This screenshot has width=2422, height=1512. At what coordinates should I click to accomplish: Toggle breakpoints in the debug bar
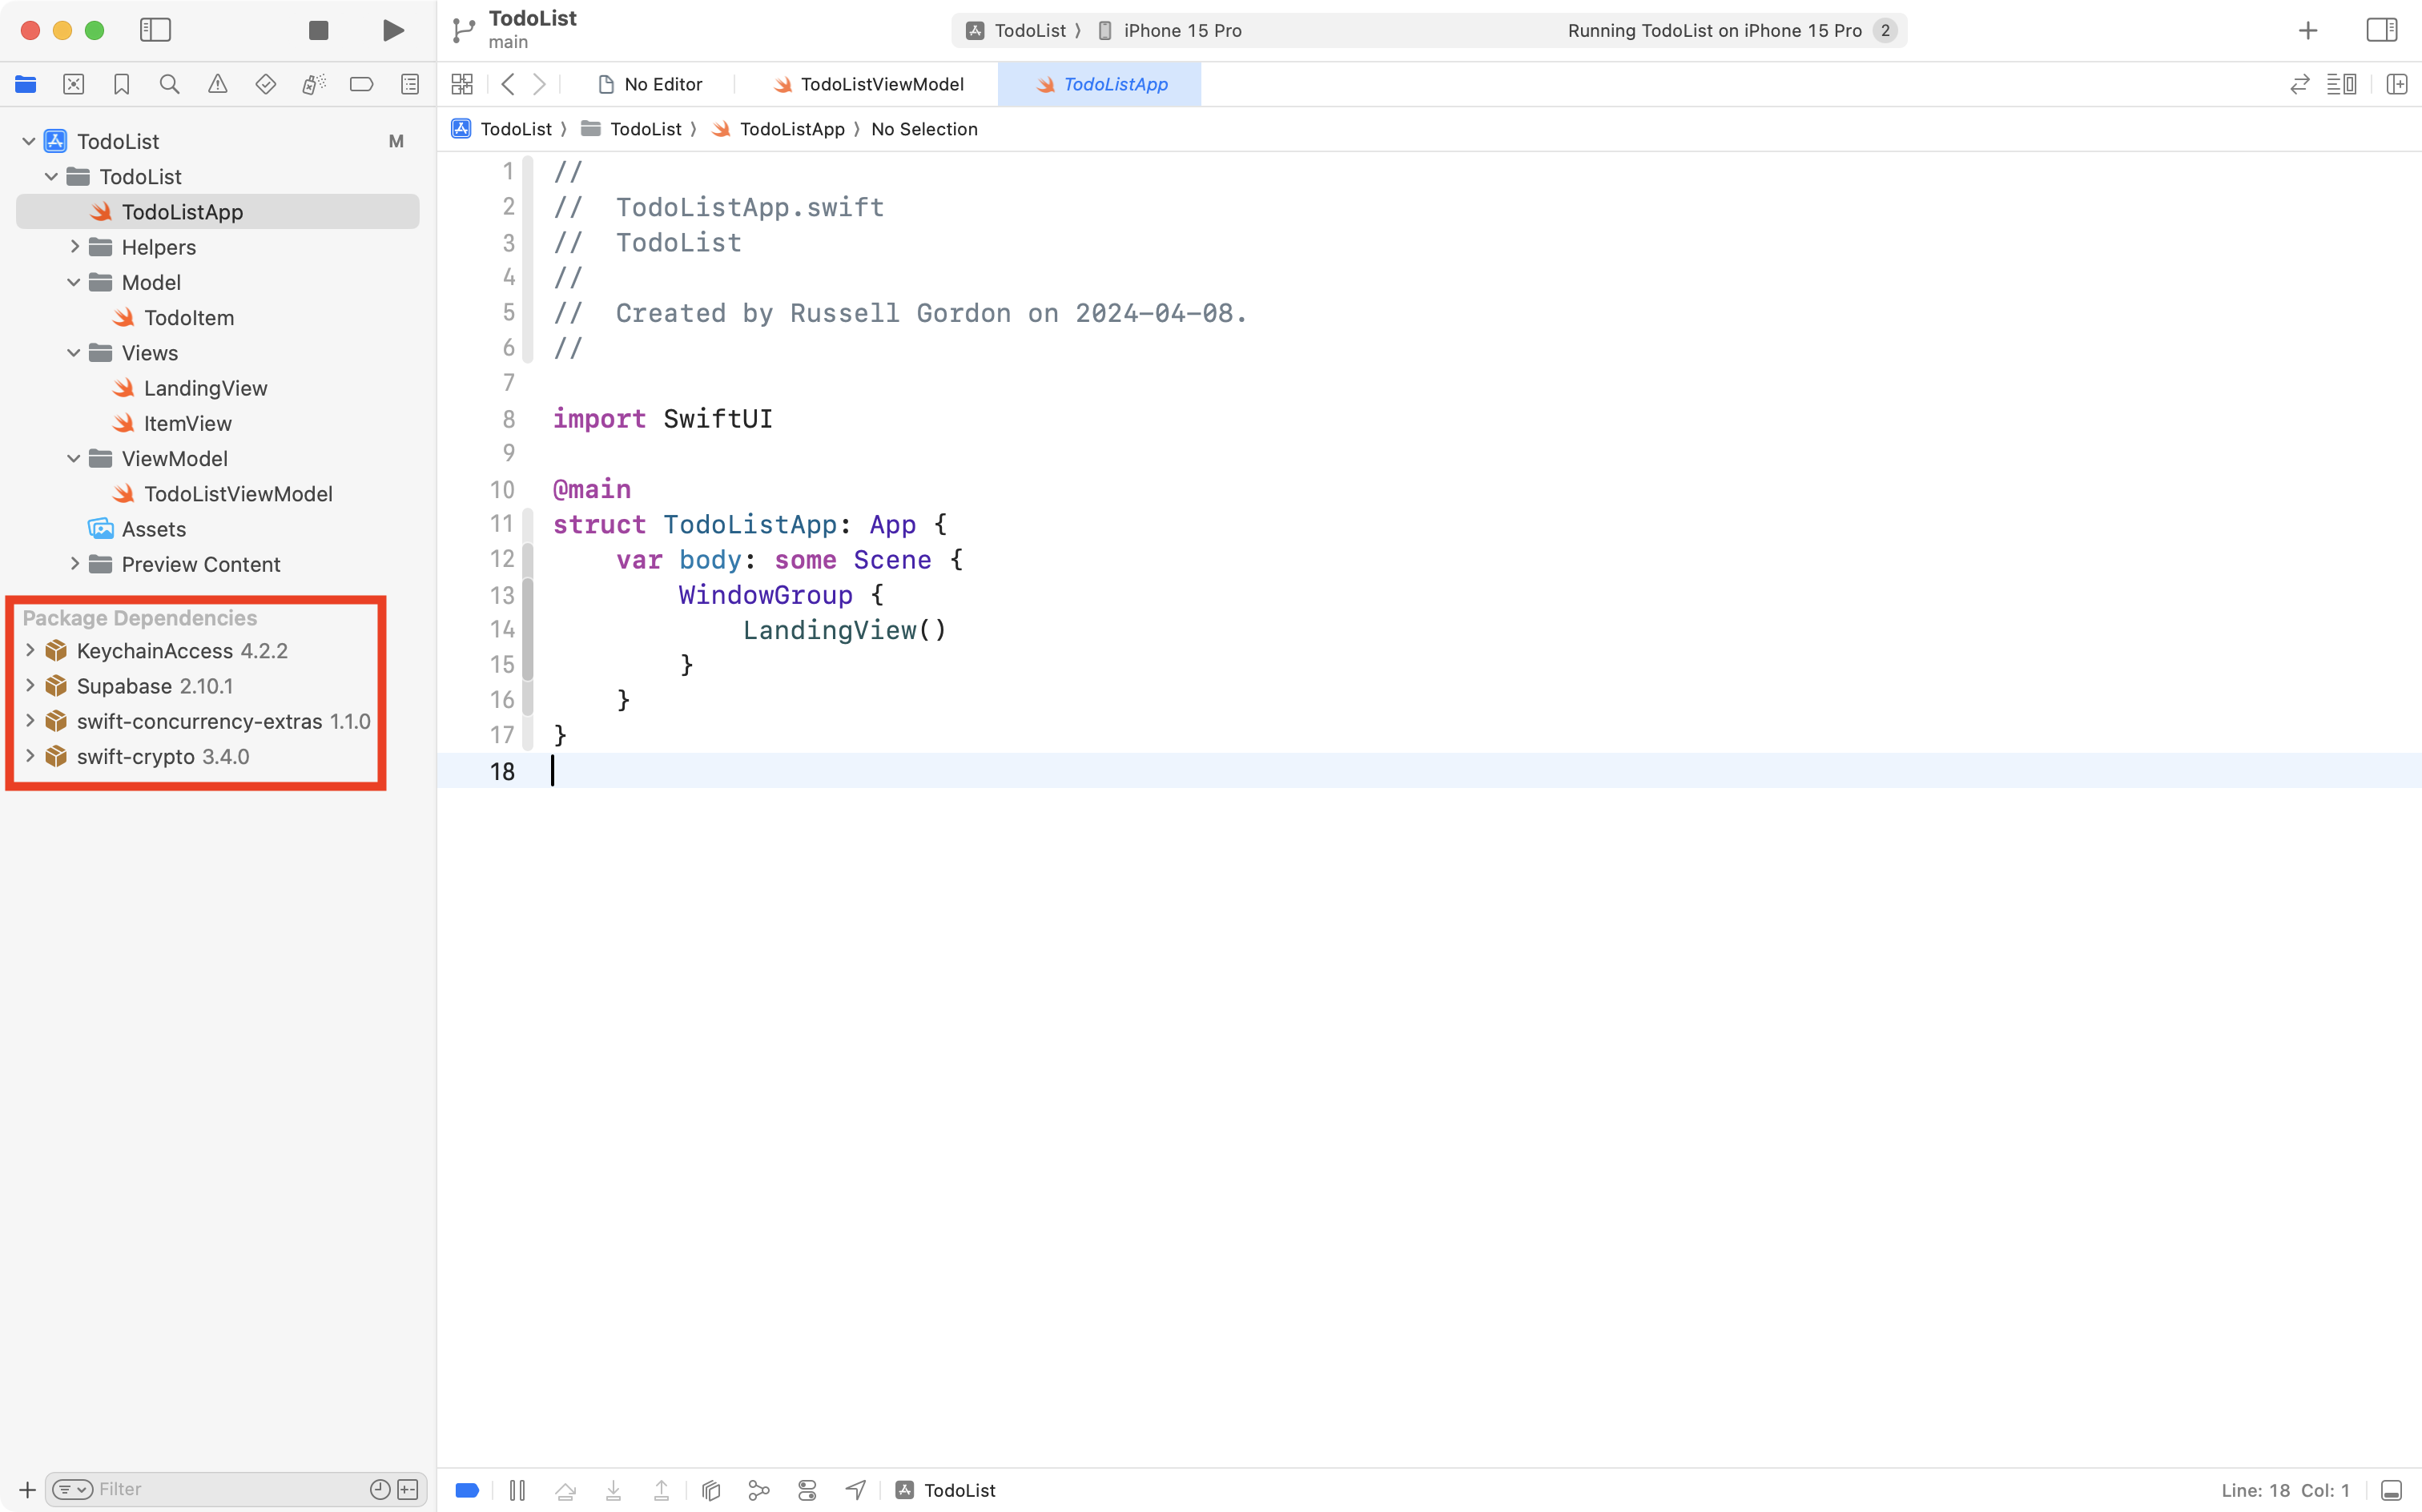pyautogui.click(x=467, y=1489)
